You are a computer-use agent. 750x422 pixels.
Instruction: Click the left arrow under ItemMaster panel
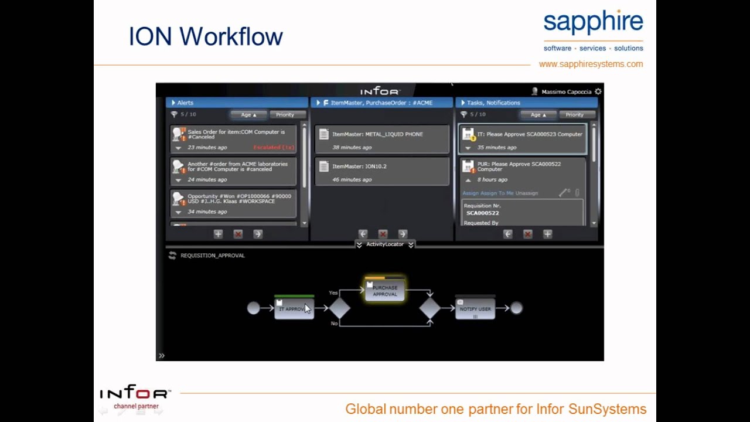click(x=363, y=234)
